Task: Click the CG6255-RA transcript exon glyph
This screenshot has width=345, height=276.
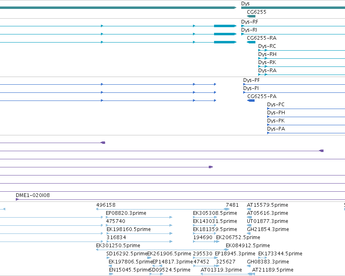Action: pos(251,42)
